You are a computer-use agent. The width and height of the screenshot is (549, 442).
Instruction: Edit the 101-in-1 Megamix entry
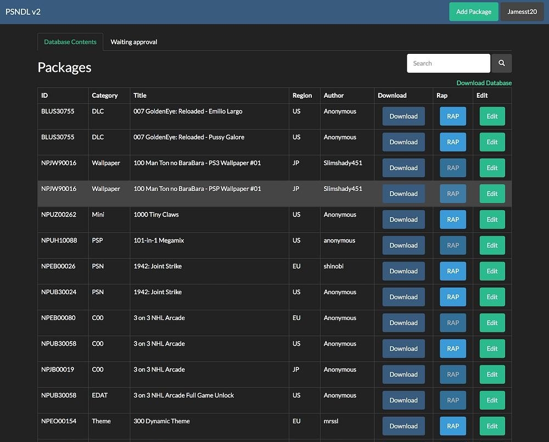pos(492,245)
